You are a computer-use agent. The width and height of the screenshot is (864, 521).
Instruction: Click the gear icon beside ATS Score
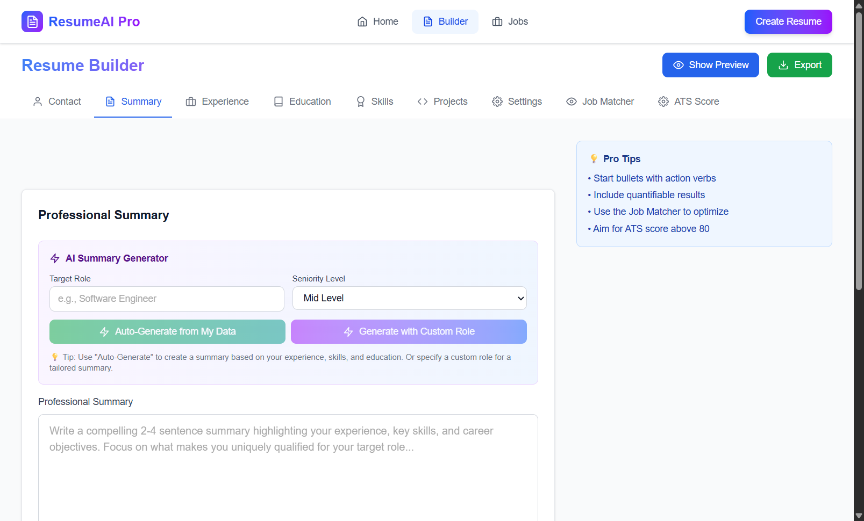click(663, 102)
